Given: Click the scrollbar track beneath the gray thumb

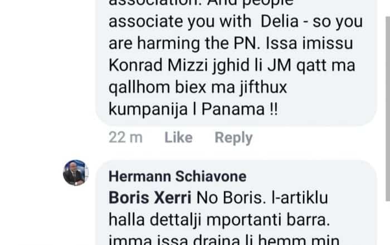Looking at the screenshot, I should tap(388, 223).
